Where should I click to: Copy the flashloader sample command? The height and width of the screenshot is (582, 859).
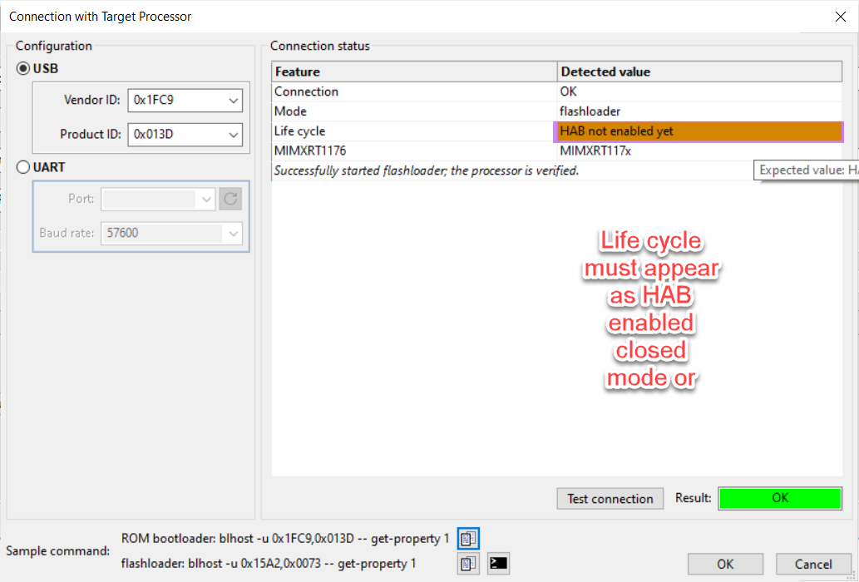click(x=467, y=563)
